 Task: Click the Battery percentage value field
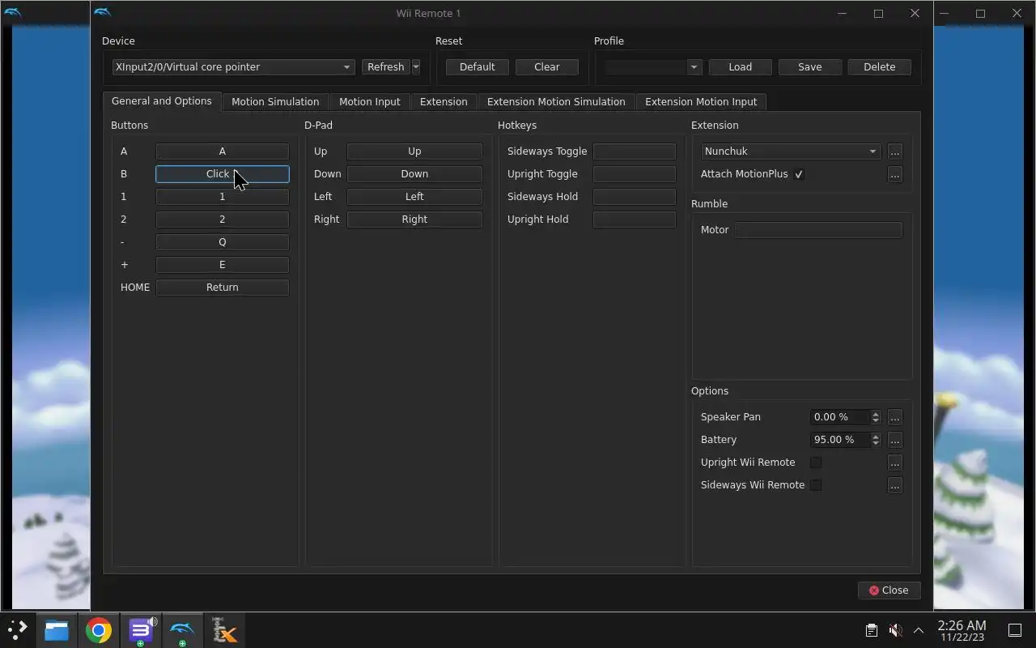pyautogui.click(x=839, y=440)
